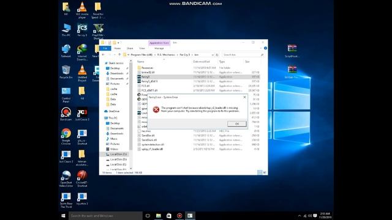This screenshot has width=392, height=220.
Task: Open Downloads under Quick access
Action: coord(117,73)
